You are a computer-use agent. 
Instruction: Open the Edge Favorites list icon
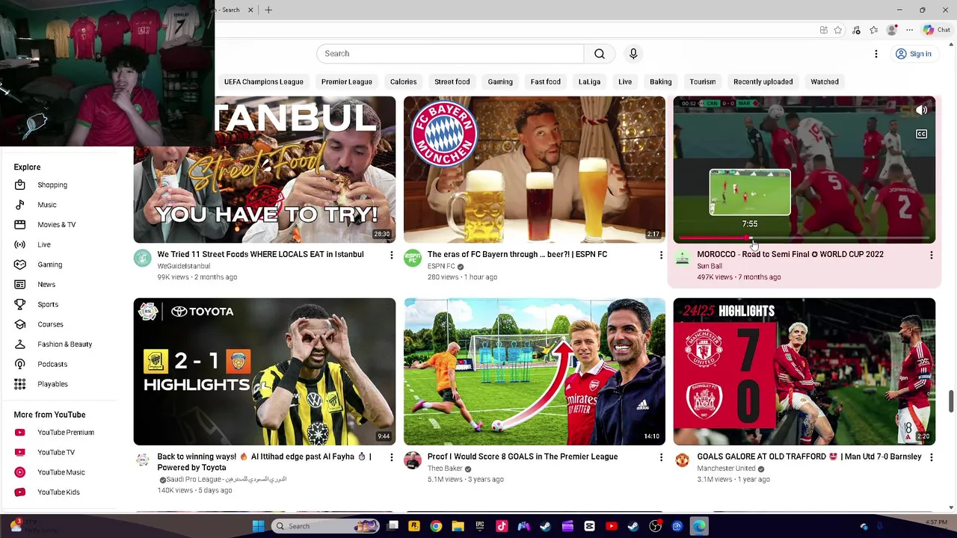(x=873, y=30)
